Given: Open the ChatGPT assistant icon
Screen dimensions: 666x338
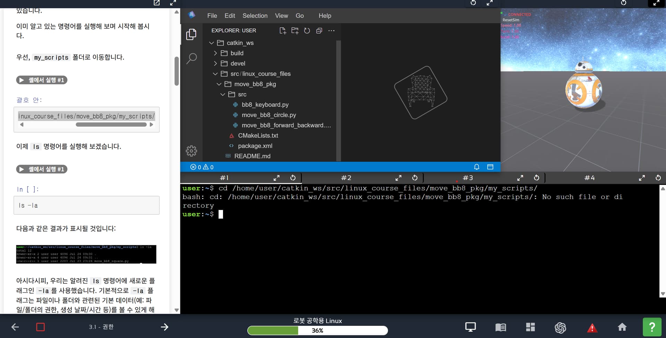Looking at the screenshot, I should pyautogui.click(x=560, y=327).
